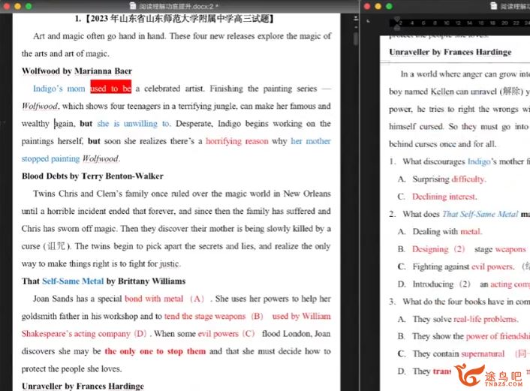Click the left window title 阅读理解功底提升.docx:2
This screenshot has height=391, width=530.
tap(176, 6)
